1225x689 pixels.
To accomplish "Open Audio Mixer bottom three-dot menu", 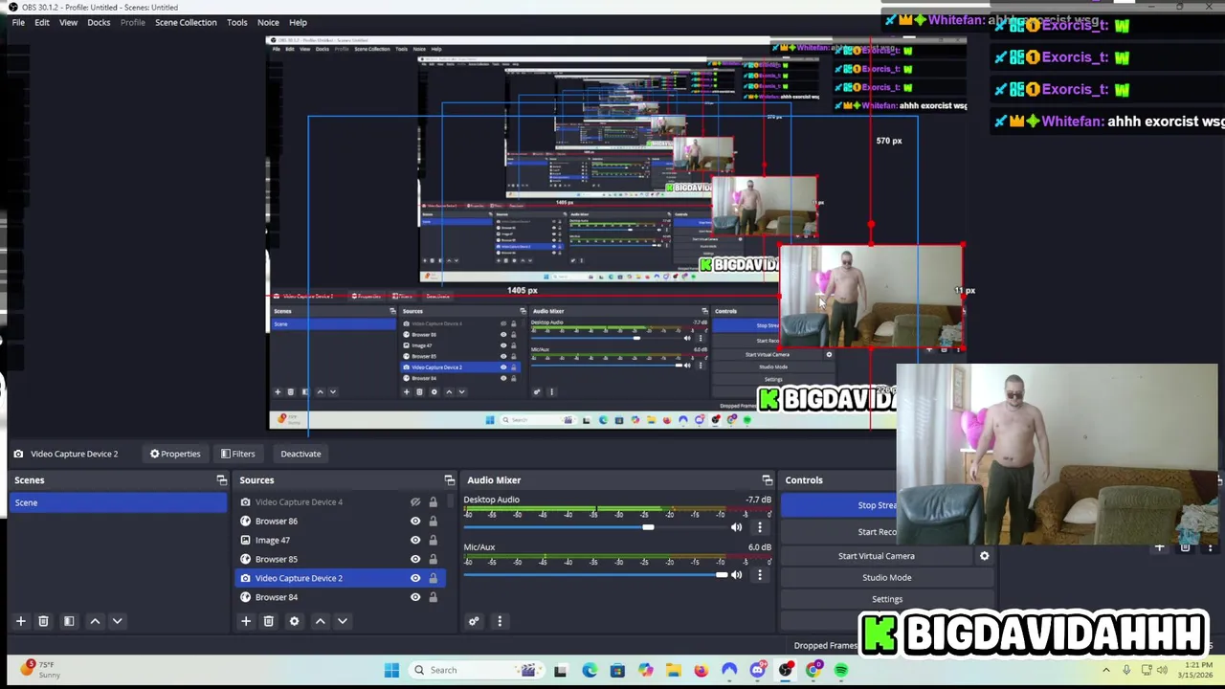I will click(x=499, y=621).
